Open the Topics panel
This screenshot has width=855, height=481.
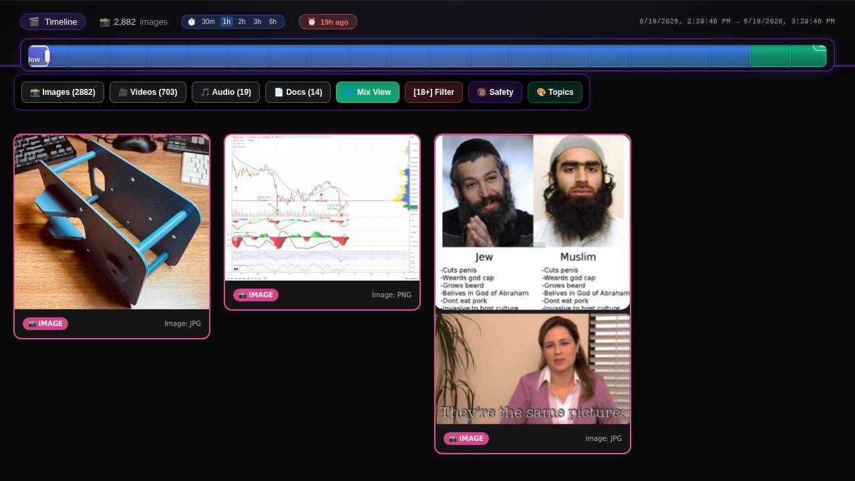click(x=555, y=92)
